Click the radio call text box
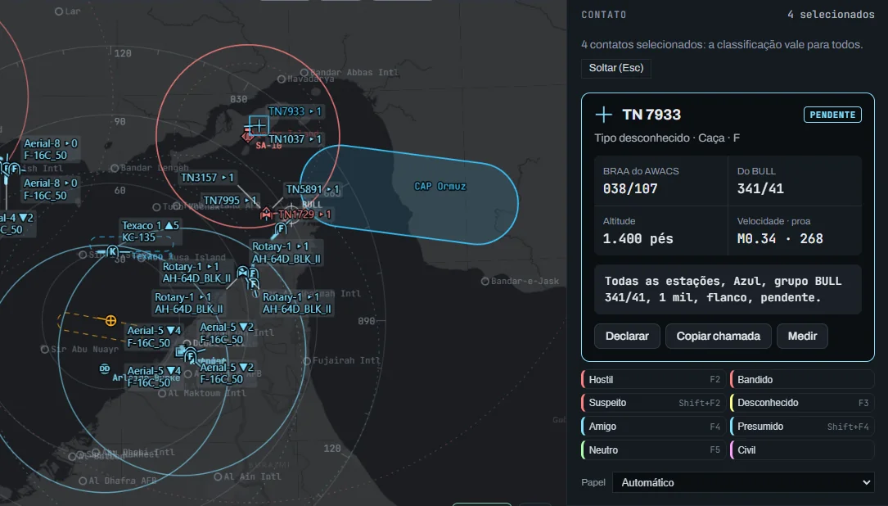The image size is (888, 506). tap(728, 289)
